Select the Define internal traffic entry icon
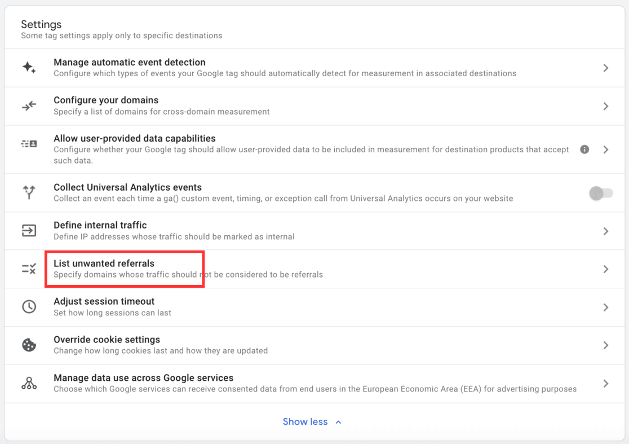 (x=29, y=230)
